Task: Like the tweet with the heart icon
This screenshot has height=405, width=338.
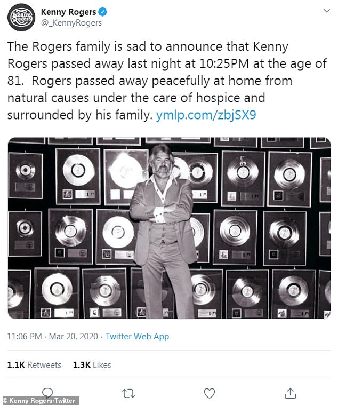Action: [210, 394]
